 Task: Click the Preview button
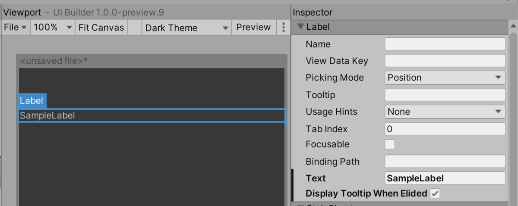(253, 28)
